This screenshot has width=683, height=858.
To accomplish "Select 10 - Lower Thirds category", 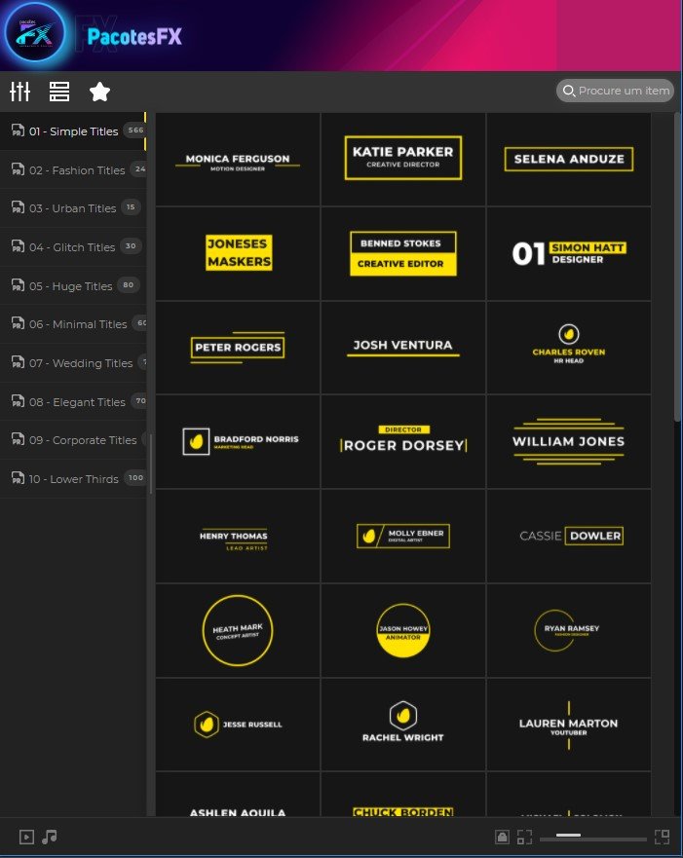I will pyautogui.click(x=73, y=479).
